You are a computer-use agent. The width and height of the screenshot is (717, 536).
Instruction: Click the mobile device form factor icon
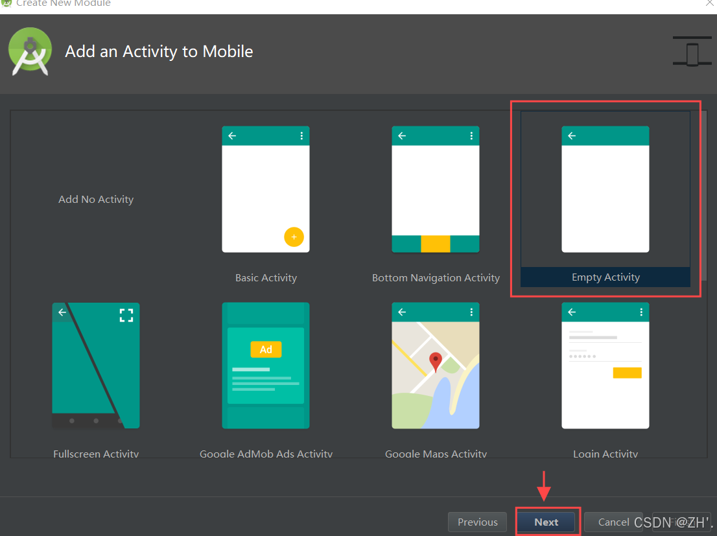tap(692, 51)
